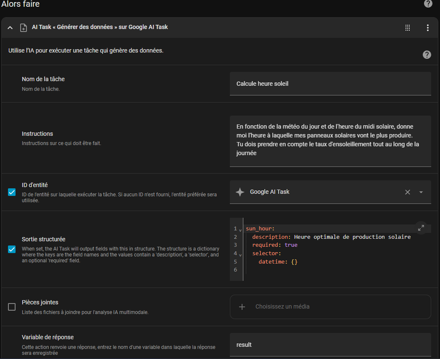The width and height of the screenshot is (440, 359).
Task: Clear the selected Google AI Task entity
Action: click(407, 192)
